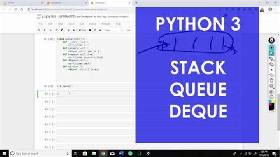Undo the last ink stroke
This screenshot has width=280, height=157.
point(271,75)
